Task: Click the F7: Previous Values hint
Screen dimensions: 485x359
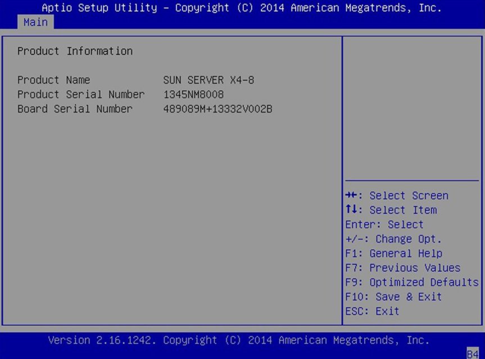Action: [x=403, y=268]
